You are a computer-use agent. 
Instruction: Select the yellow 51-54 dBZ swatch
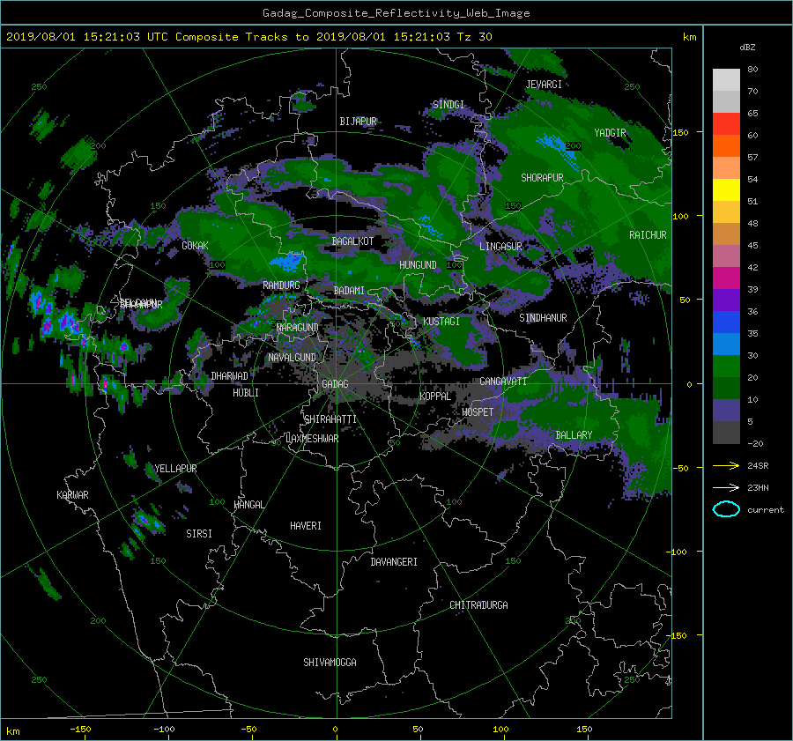[726, 190]
